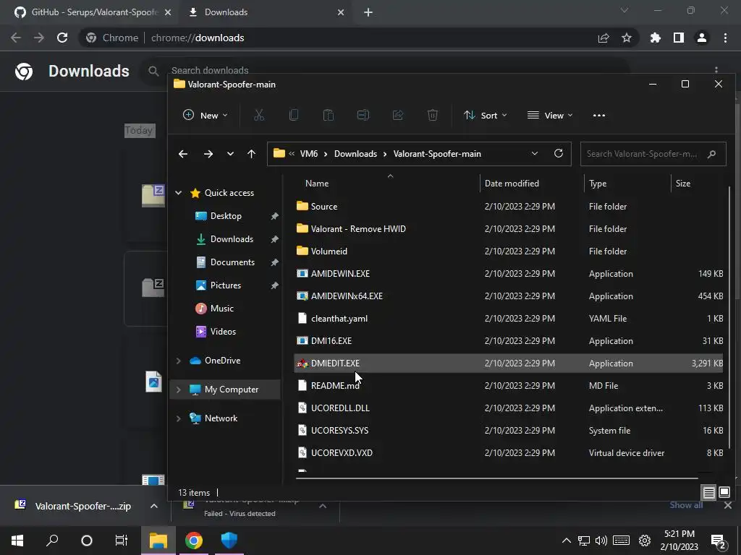The image size is (741, 555).
Task: Expand the OneDrive tree node
Action: tap(179, 361)
